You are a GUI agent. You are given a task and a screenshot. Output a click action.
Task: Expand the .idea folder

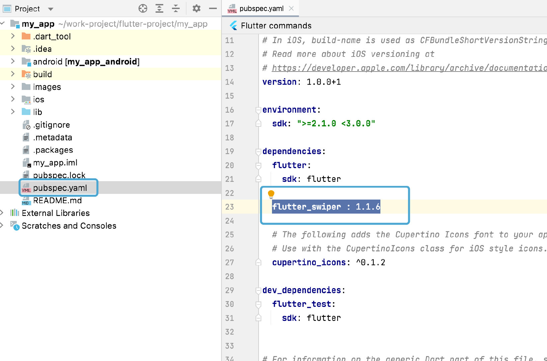coord(13,49)
